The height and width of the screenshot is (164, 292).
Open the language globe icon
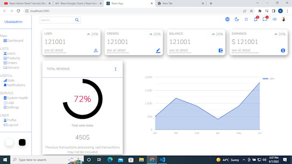click(228, 19)
